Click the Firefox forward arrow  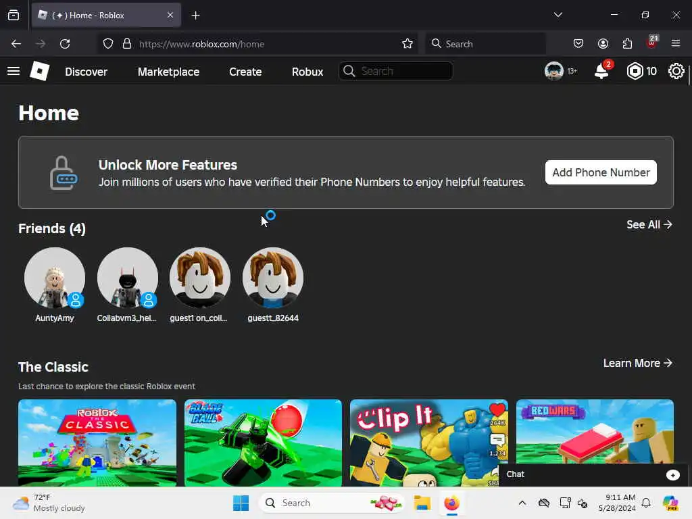pos(40,44)
